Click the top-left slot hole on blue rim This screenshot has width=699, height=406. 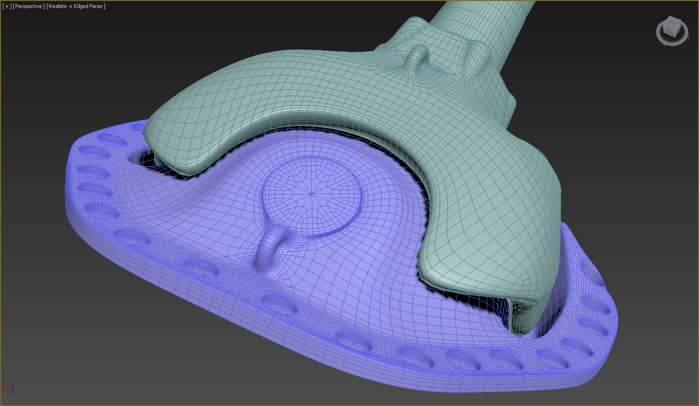click(110, 139)
